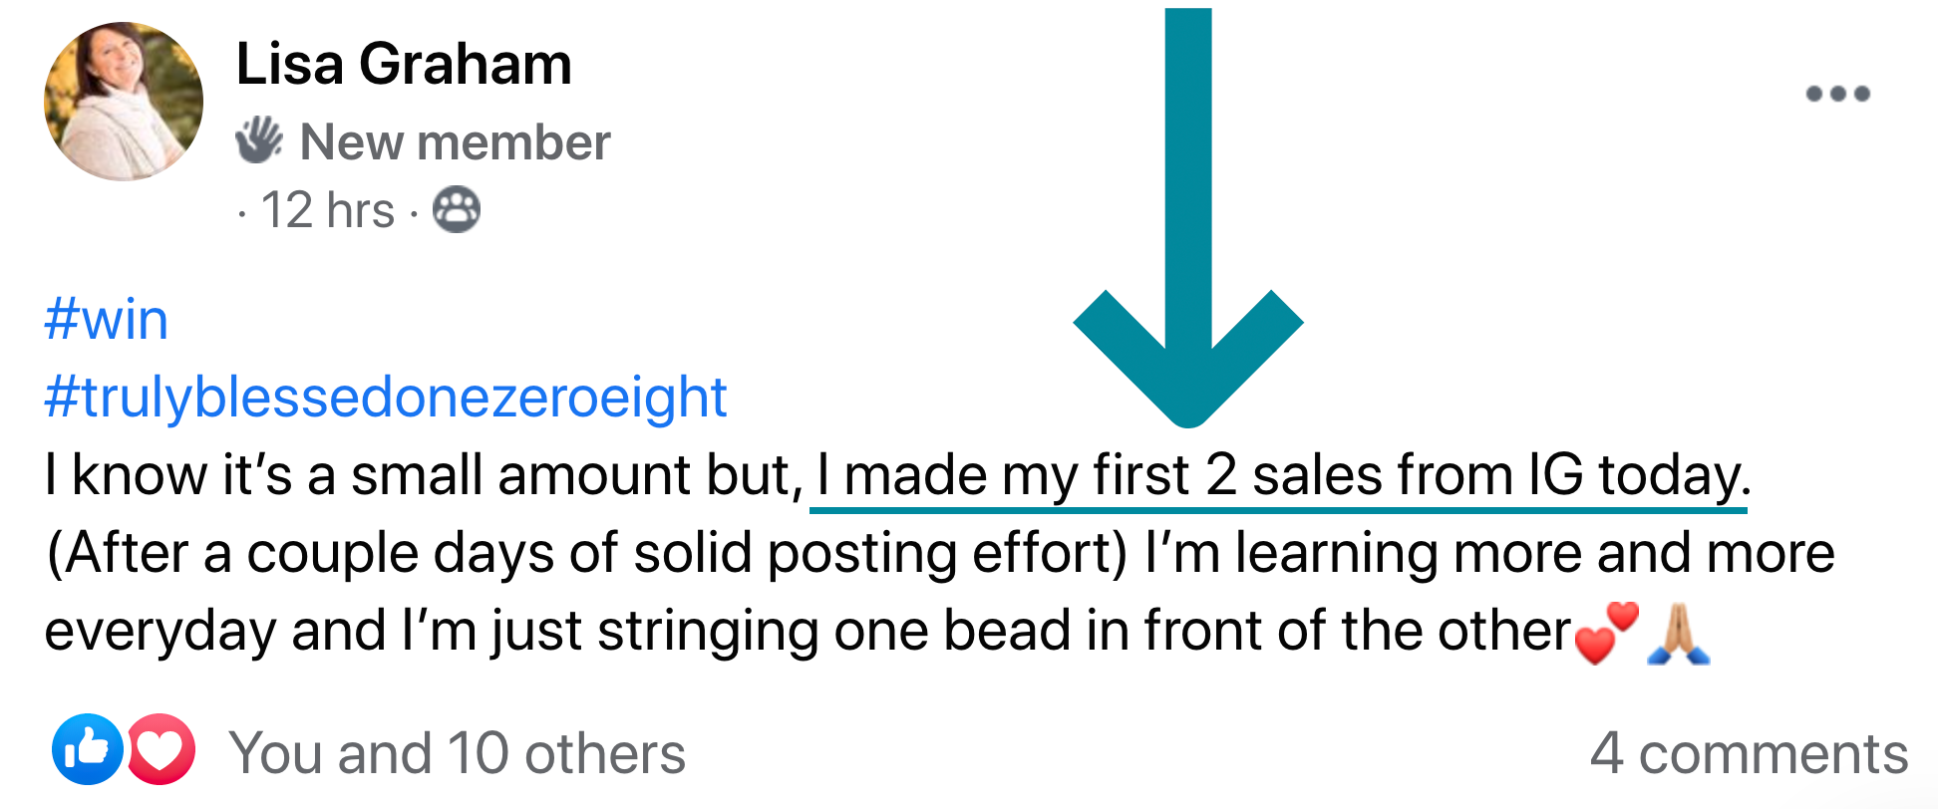Screen dimensions: 1938x809
Task: Click the two hearts emoji
Action: pos(1606,634)
